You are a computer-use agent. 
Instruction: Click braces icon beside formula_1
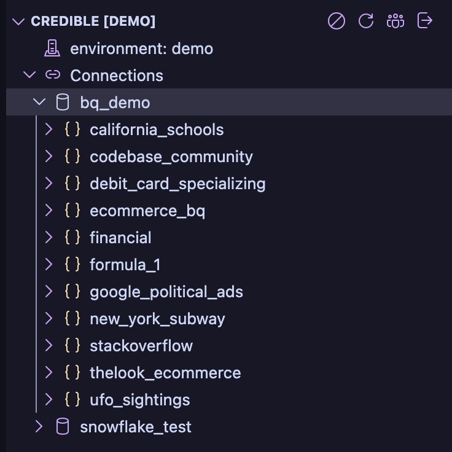tap(72, 264)
